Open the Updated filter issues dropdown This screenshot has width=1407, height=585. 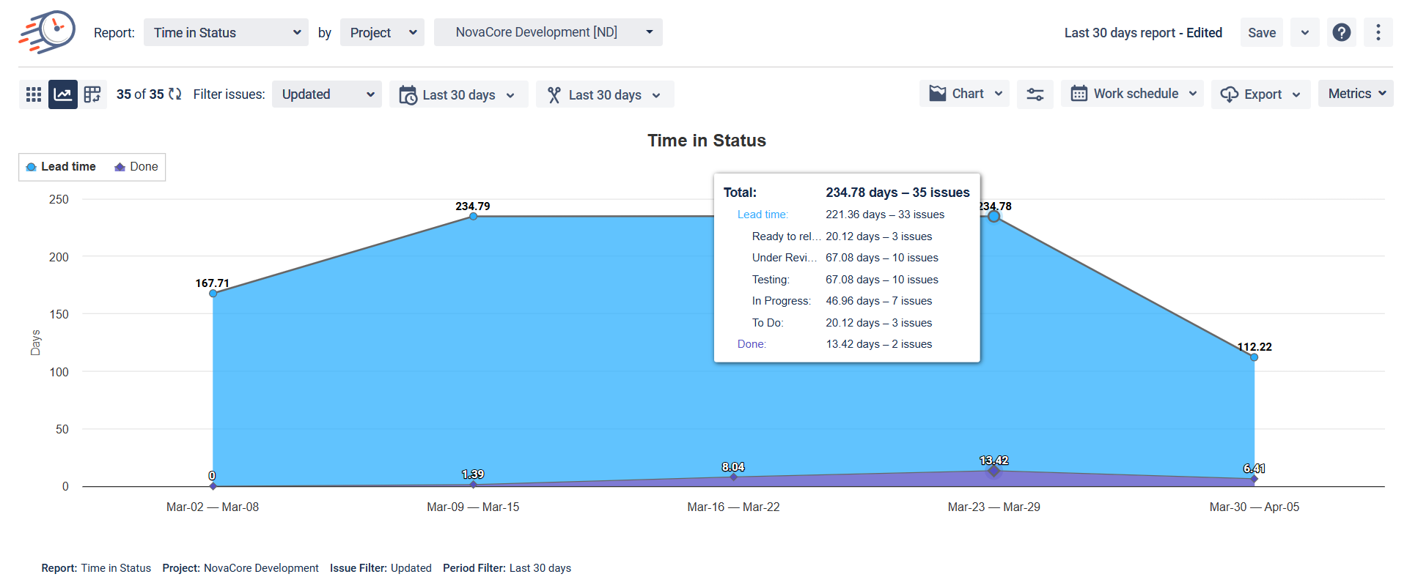click(327, 94)
